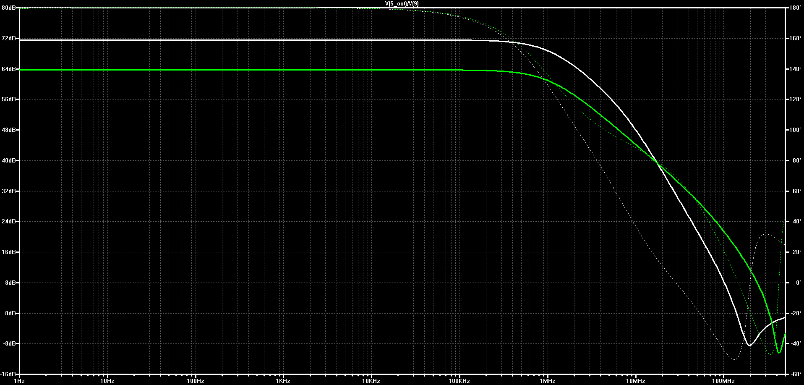This screenshot has width=804, height=385.
Task: Click the 16dB left axis label
Action: pyautogui.click(x=8, y=252)
